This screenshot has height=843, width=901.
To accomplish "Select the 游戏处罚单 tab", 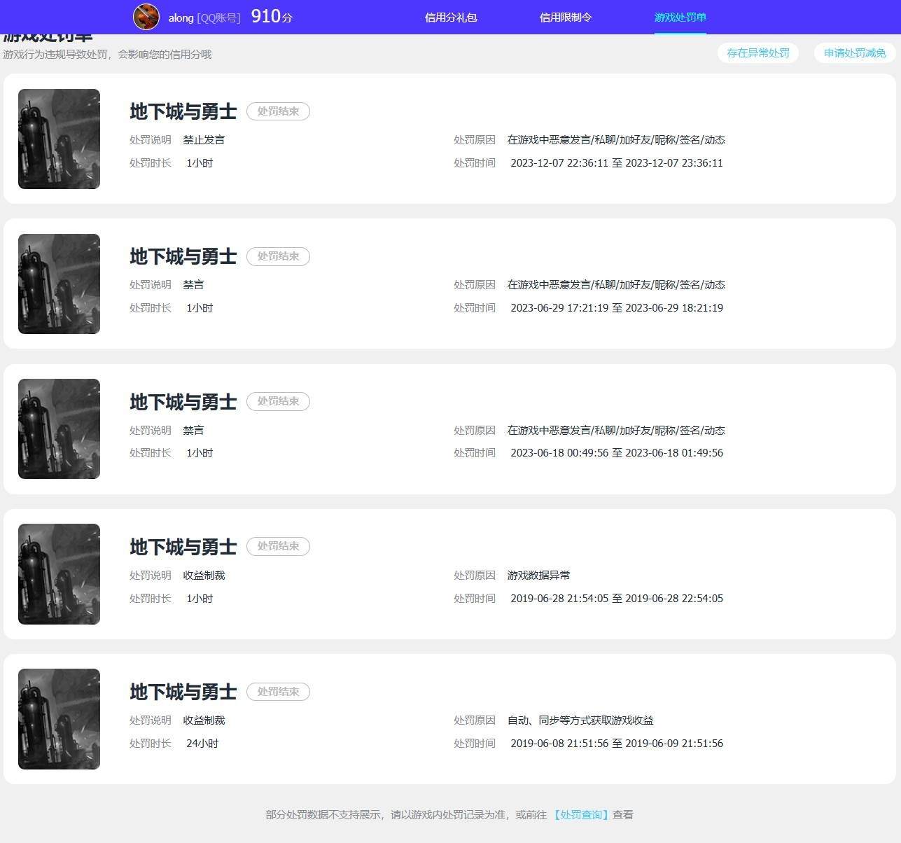I will (680, 18).
